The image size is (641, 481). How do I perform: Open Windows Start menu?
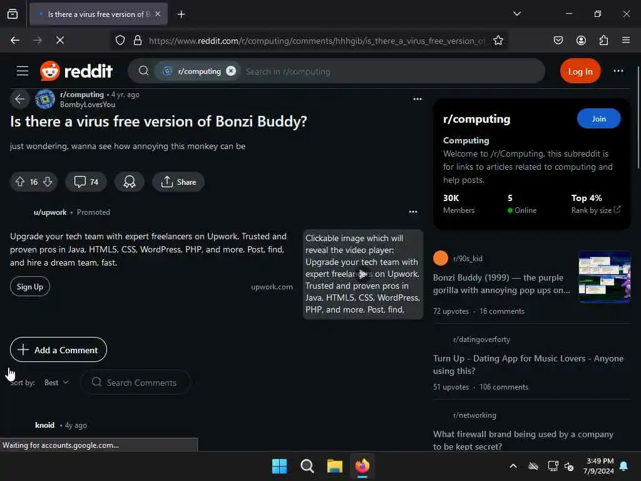click(280, 466)
